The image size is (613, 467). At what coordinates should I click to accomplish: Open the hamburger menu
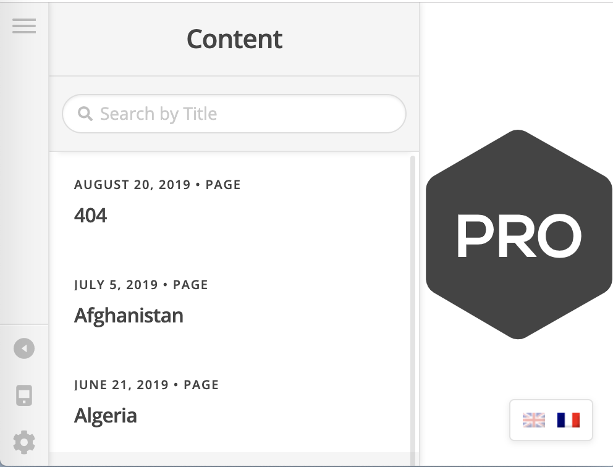click(x=24, y=26)
